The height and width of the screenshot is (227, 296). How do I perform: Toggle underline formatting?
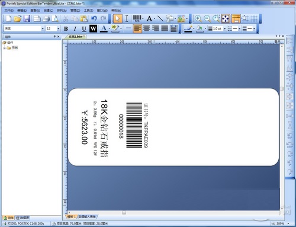(84, 29)
